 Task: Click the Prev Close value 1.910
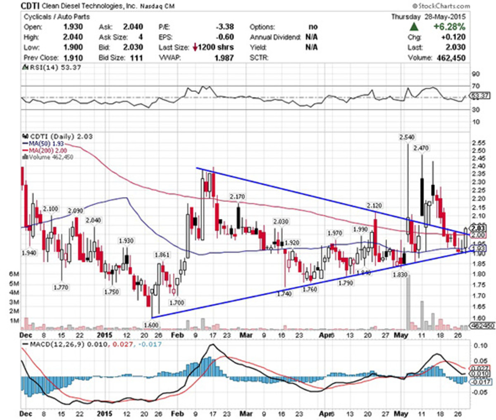(x=73, y=58)
